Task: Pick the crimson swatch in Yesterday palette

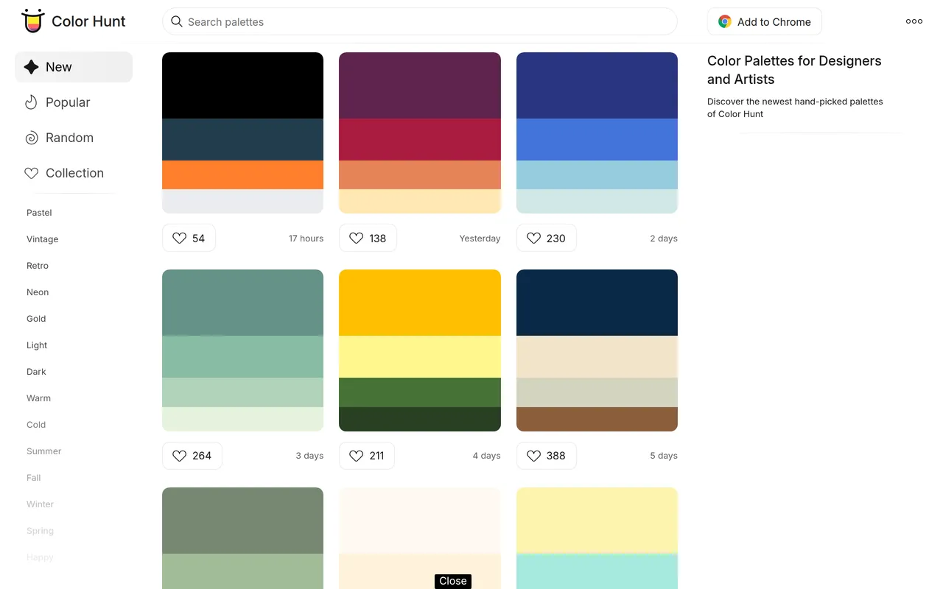Action: (x=420, y=139)
